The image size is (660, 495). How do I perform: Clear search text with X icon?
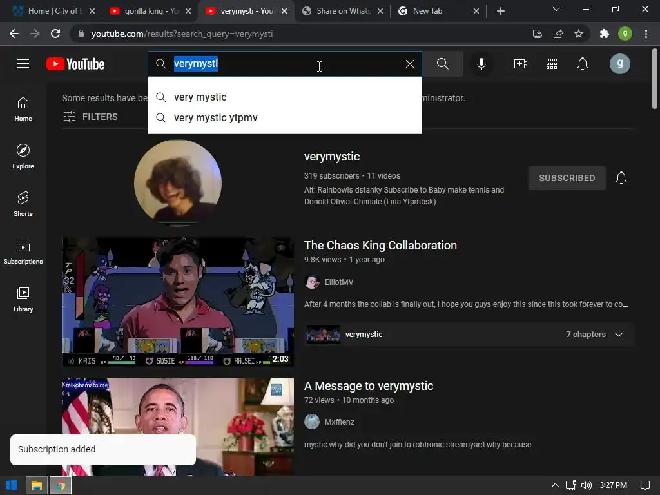point(409,64)
